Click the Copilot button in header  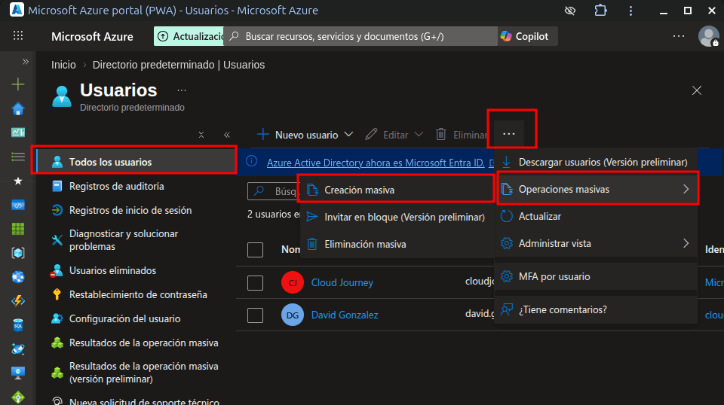tap(524, 36)
